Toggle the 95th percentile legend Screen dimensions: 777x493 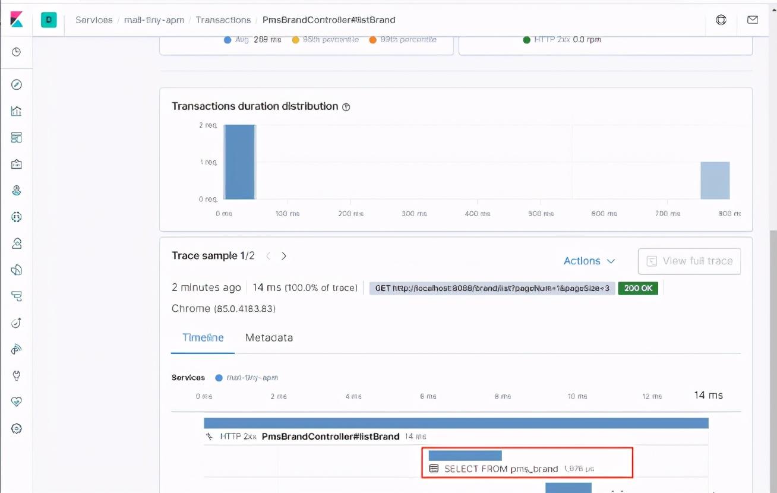coord(326,40)
